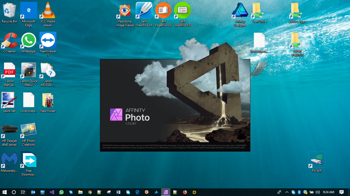
Task: Open Microsoft Word from the taskbar
Action: coord(118,192)
